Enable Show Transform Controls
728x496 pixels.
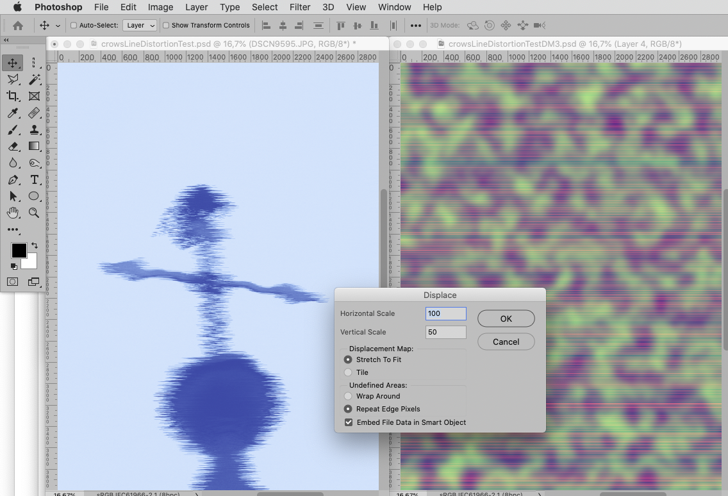(x=166, y=25)
